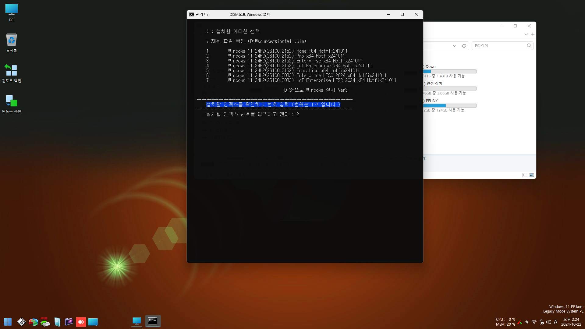Open the partition pie-chart tool in taskbar

(33, 322)
